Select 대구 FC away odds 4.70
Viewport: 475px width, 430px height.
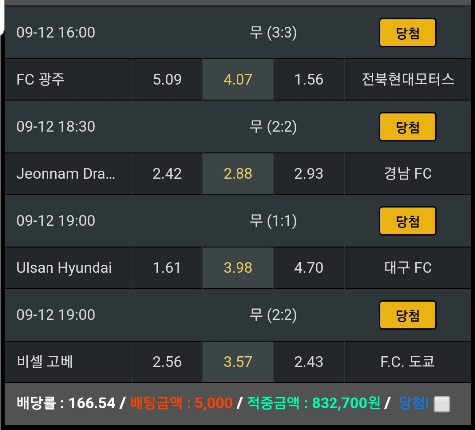(x=309, y=268)
